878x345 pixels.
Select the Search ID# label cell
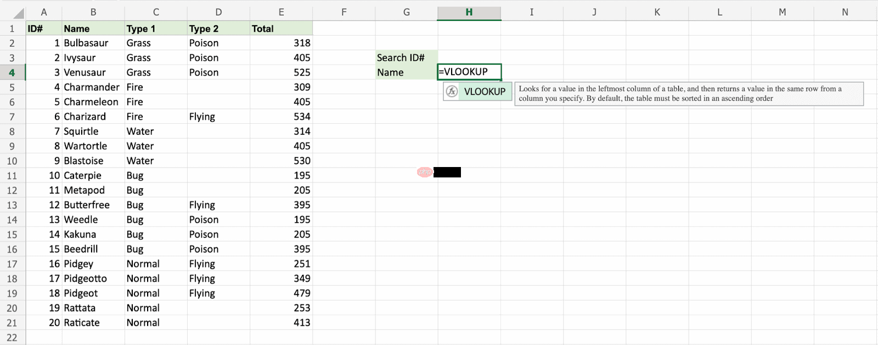tap(407, 58)
